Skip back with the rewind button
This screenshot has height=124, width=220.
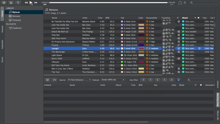click(x=26, y=3)
